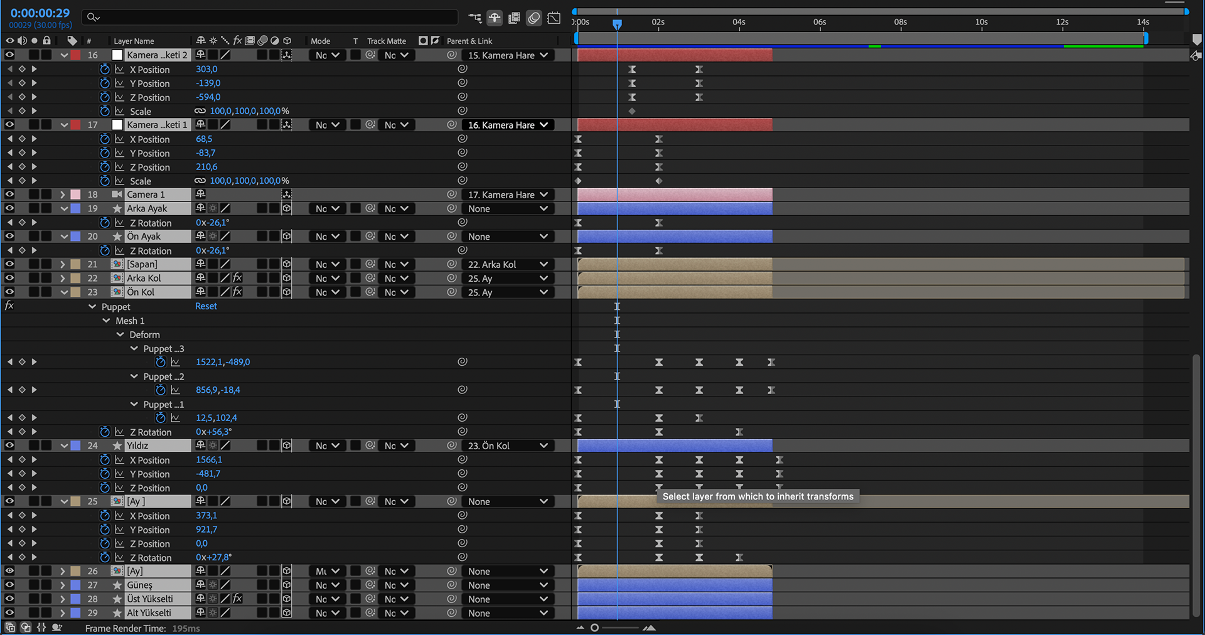Open the Composition Mini-Flowchart icon

[x=475, y=18]
